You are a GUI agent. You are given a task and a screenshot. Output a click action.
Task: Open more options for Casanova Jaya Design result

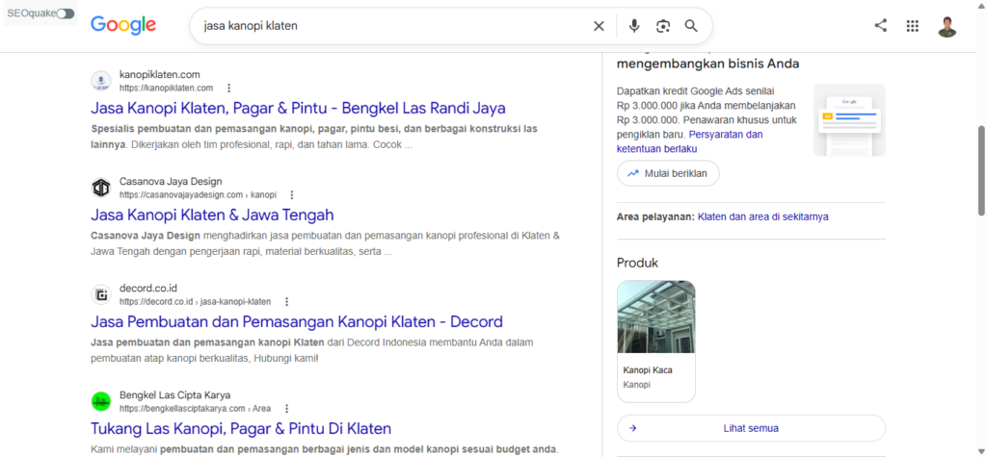point(291,195)
